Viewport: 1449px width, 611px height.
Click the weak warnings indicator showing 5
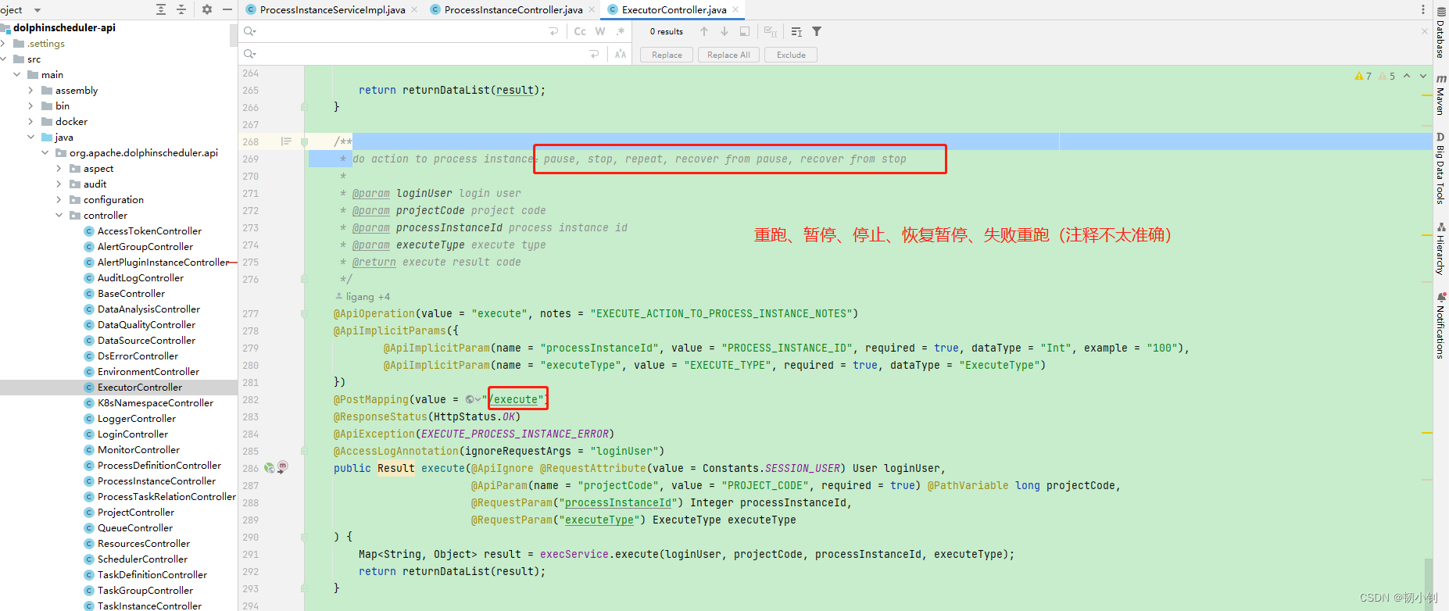coord(1387,76)
